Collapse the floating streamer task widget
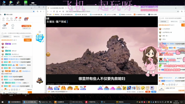Image resolution: width=185 pixels, height=104 pixels. [x=40, y=32]
